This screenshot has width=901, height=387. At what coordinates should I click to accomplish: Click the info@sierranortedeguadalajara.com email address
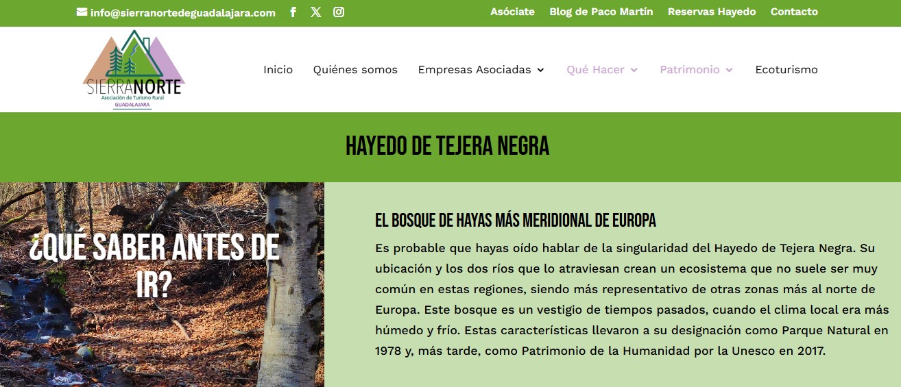tap(182, 12)
